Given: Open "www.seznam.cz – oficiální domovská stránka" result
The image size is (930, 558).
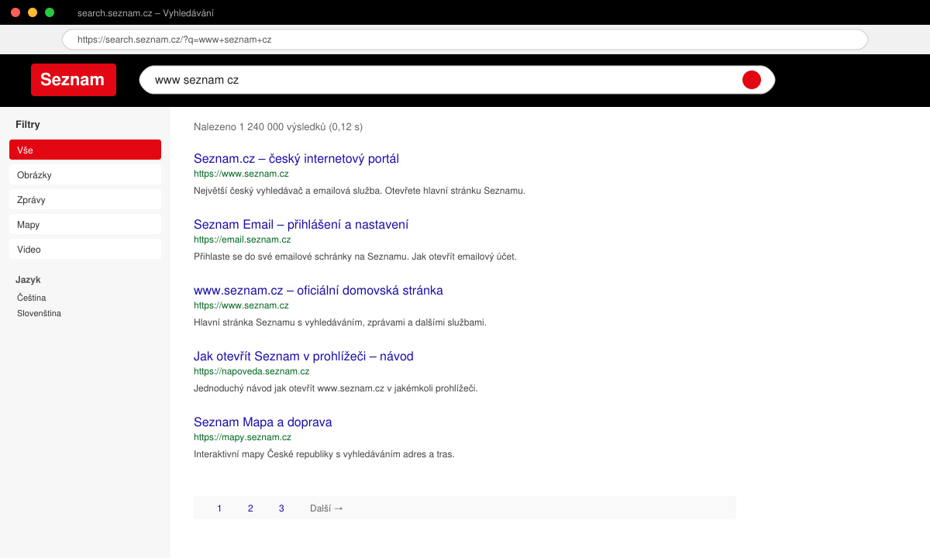Looking at the screenshot, I should coord(319,291).
